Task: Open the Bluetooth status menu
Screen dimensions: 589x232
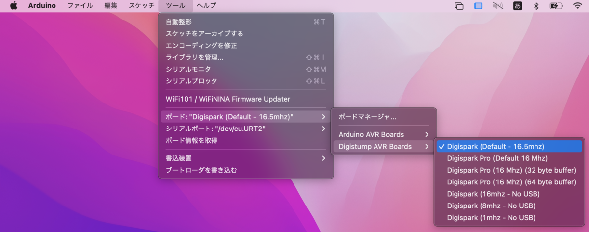Action: coord(536,6)
